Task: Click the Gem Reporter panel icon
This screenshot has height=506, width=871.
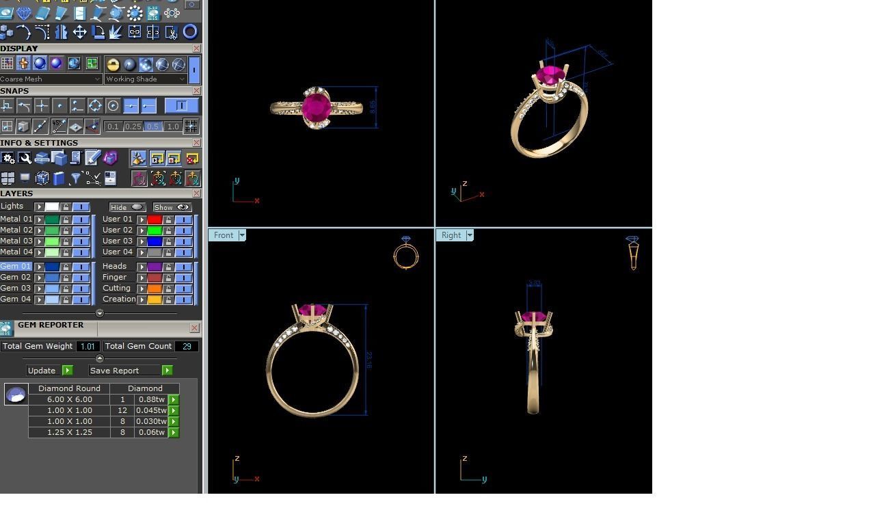Action: [6, 328]
